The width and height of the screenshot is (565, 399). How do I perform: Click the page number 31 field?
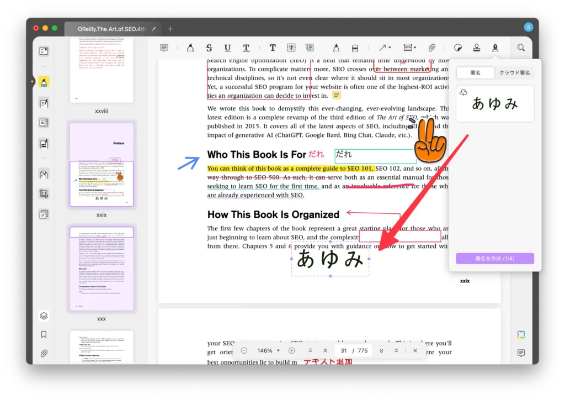pos(344,350)
